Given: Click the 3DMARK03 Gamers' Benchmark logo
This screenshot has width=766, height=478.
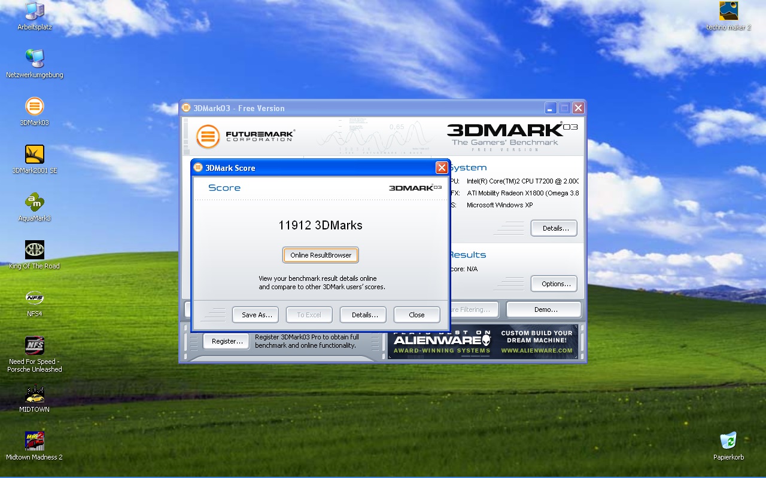Looking at the screenshot, I should click(x=512, y=136).
